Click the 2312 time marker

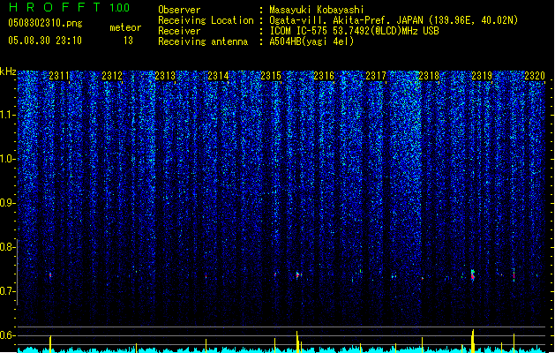coord(112,76)
